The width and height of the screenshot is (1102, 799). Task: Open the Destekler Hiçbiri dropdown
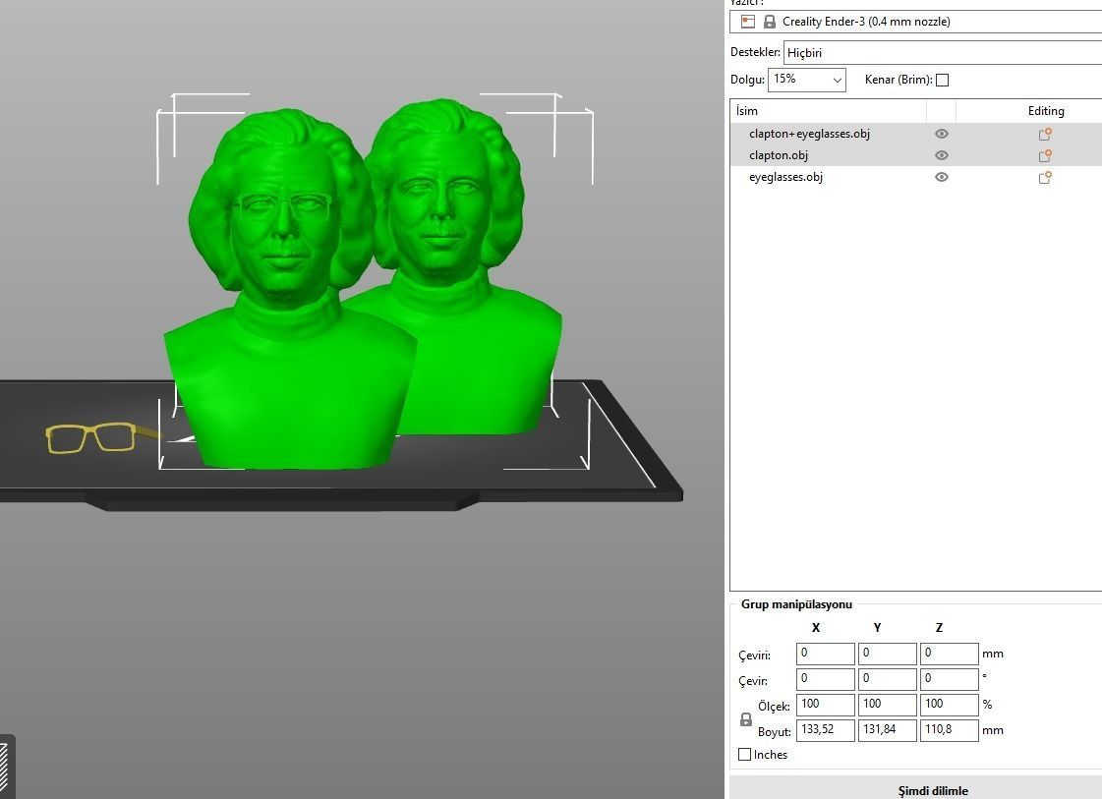point(943,53)
